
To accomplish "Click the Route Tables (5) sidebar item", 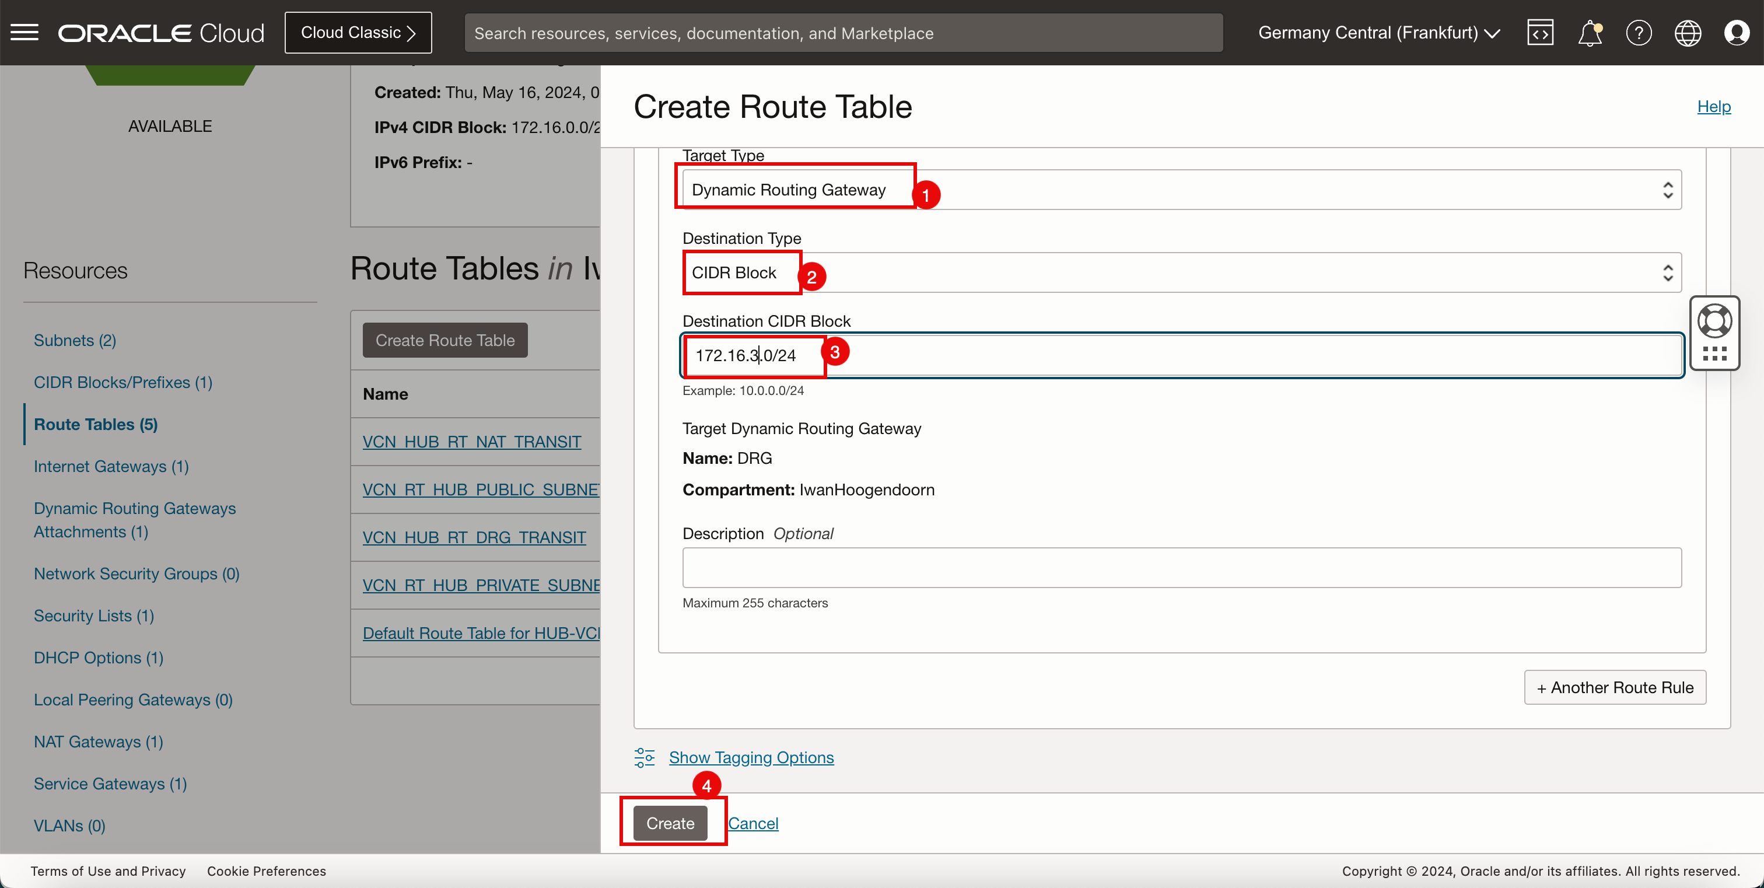I will tap(95, 424).
